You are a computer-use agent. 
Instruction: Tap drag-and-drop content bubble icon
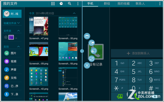point(94,51)
